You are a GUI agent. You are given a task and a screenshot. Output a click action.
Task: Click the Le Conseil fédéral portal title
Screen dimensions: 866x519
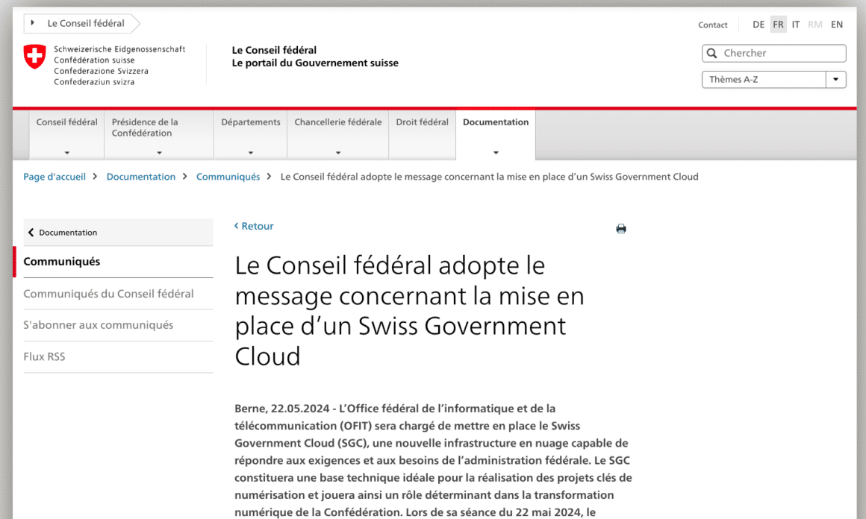(315, 56)
